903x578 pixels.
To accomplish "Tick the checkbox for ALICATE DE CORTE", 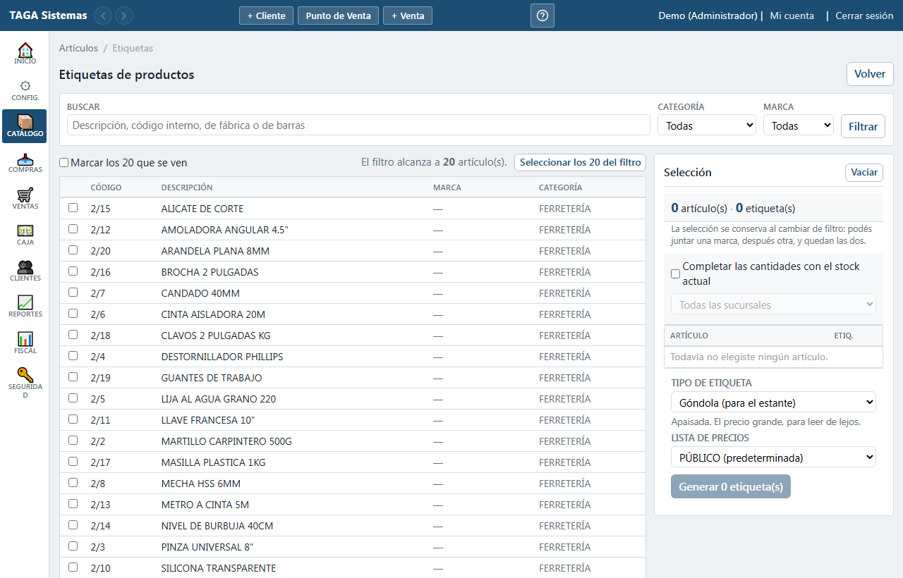I will point(73,208).
